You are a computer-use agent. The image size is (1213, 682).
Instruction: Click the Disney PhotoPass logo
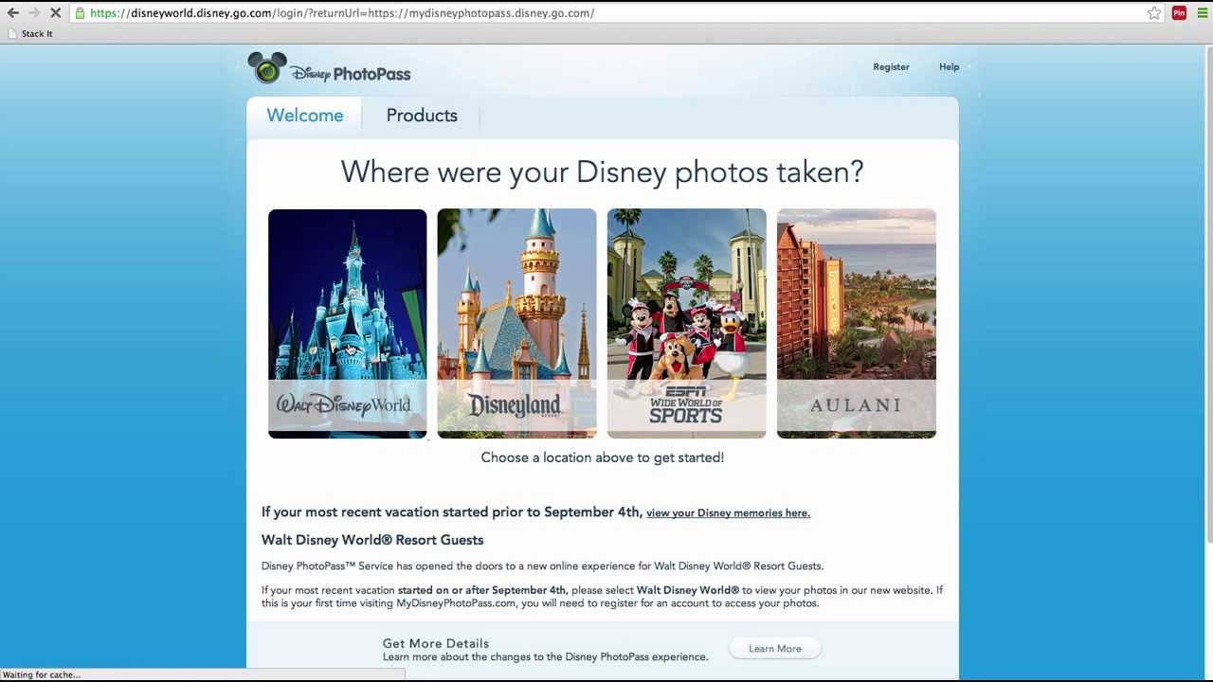(329, 70)
